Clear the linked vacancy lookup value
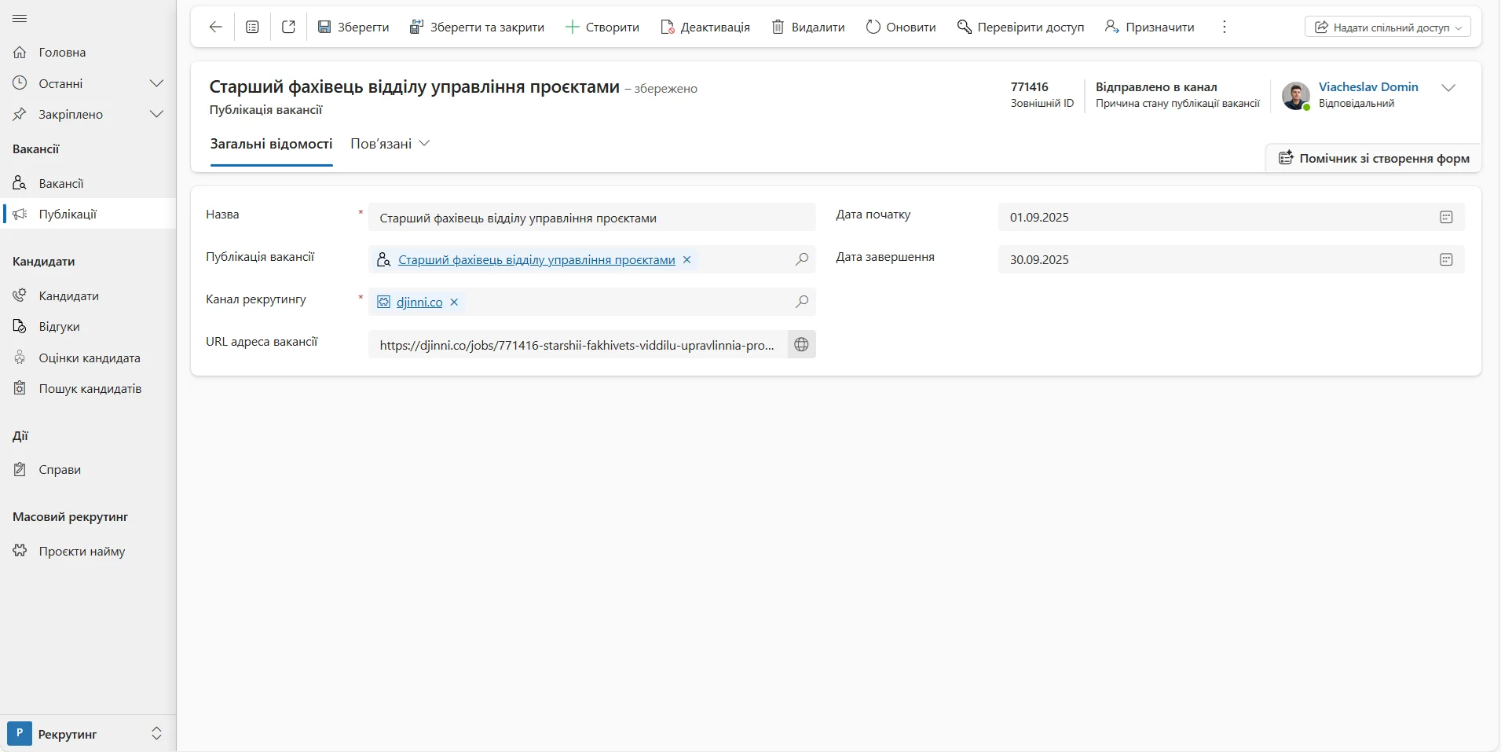The image size is (1501, 752). pos(686,260)
